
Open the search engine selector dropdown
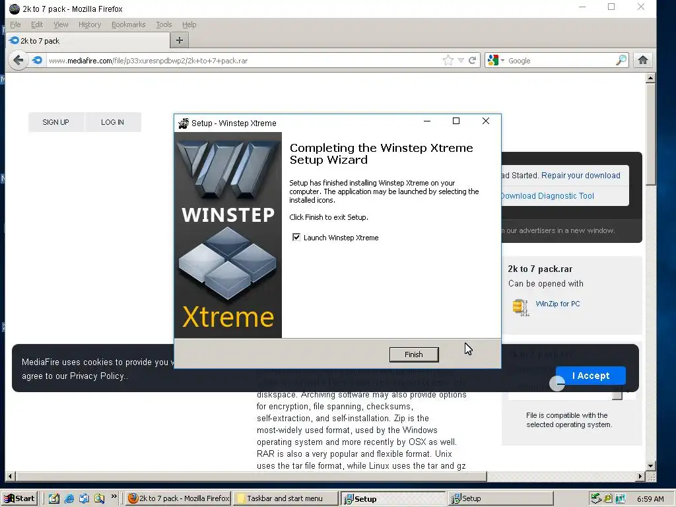coord(496,60)
